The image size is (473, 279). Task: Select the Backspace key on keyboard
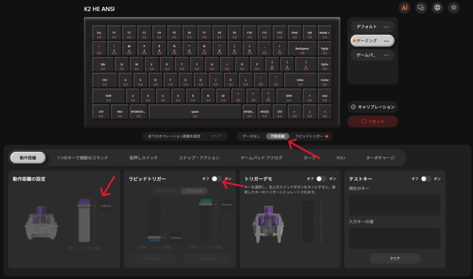(302, 49)
